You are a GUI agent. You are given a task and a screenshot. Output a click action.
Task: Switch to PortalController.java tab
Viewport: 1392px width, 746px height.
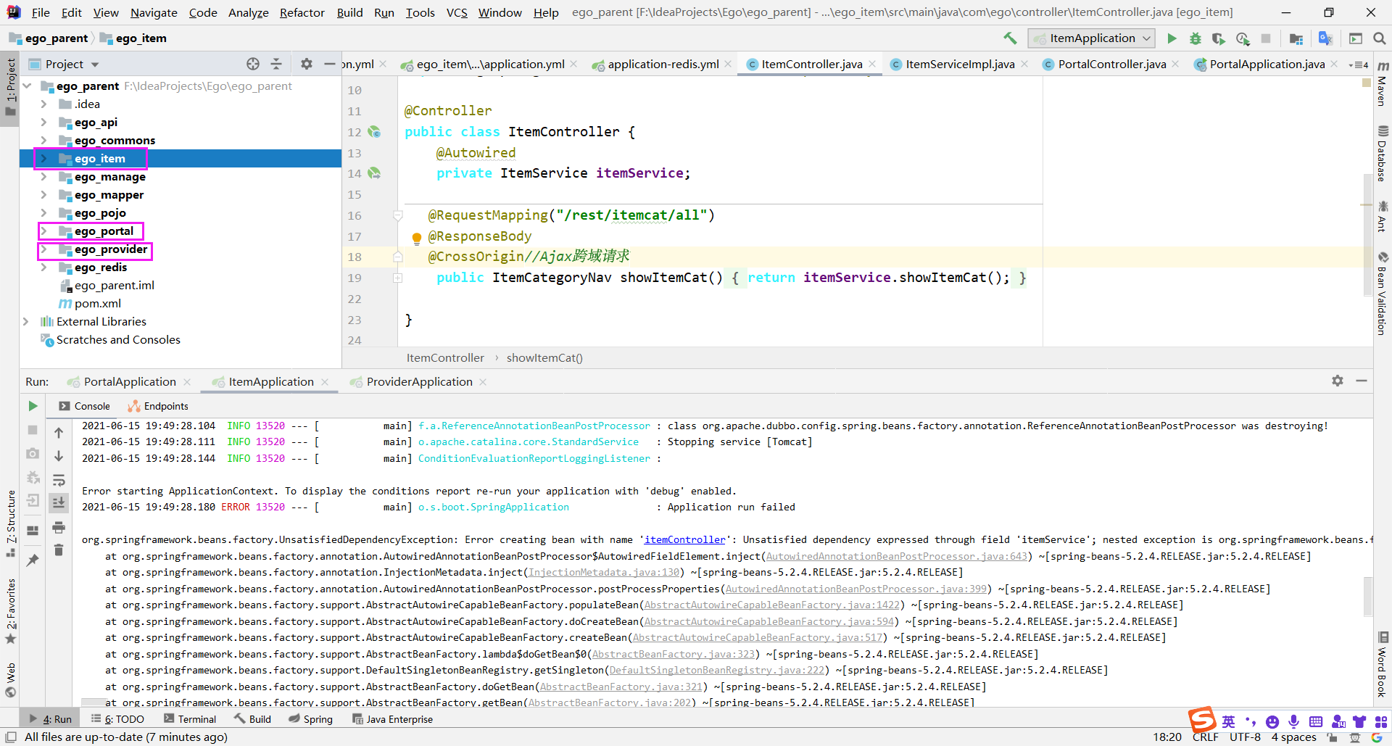[x=1112, y=64]
